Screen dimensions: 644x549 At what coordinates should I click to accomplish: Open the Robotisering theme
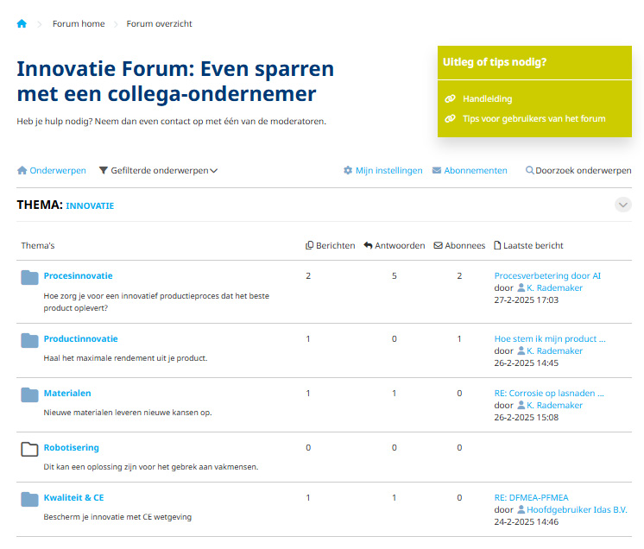coord(71,448)
